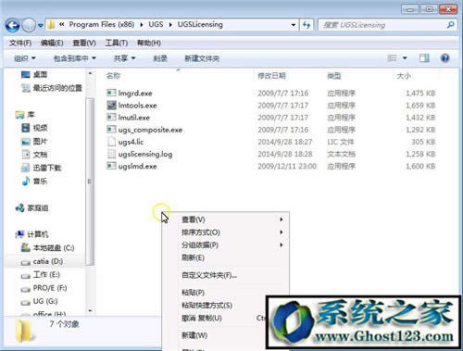
Task: Select UG (G:) drive
Action: coord(39,301)
